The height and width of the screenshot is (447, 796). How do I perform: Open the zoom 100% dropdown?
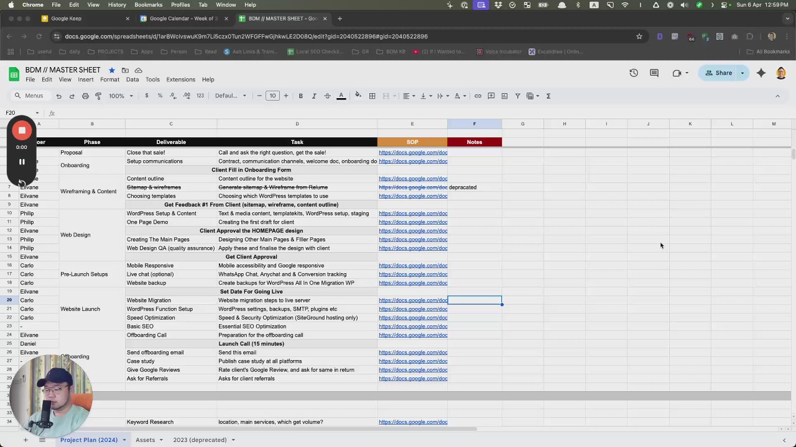(121, 96)
